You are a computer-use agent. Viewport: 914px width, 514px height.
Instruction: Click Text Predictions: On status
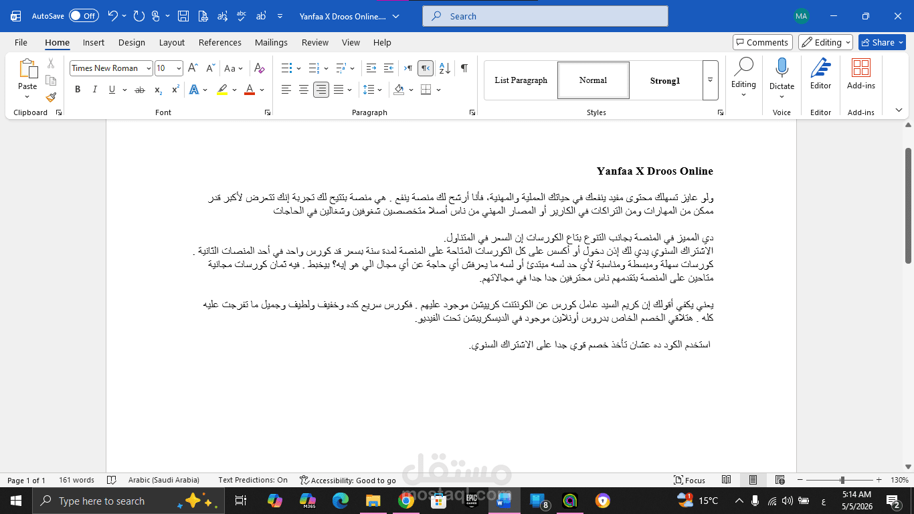point(253,480)
